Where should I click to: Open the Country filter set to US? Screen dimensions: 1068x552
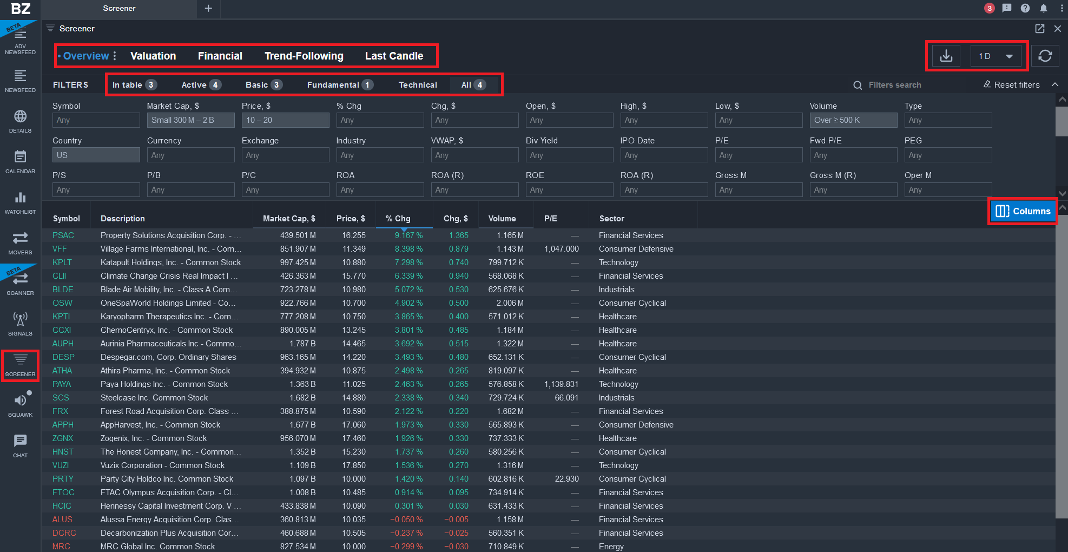(x=96, y=155)
